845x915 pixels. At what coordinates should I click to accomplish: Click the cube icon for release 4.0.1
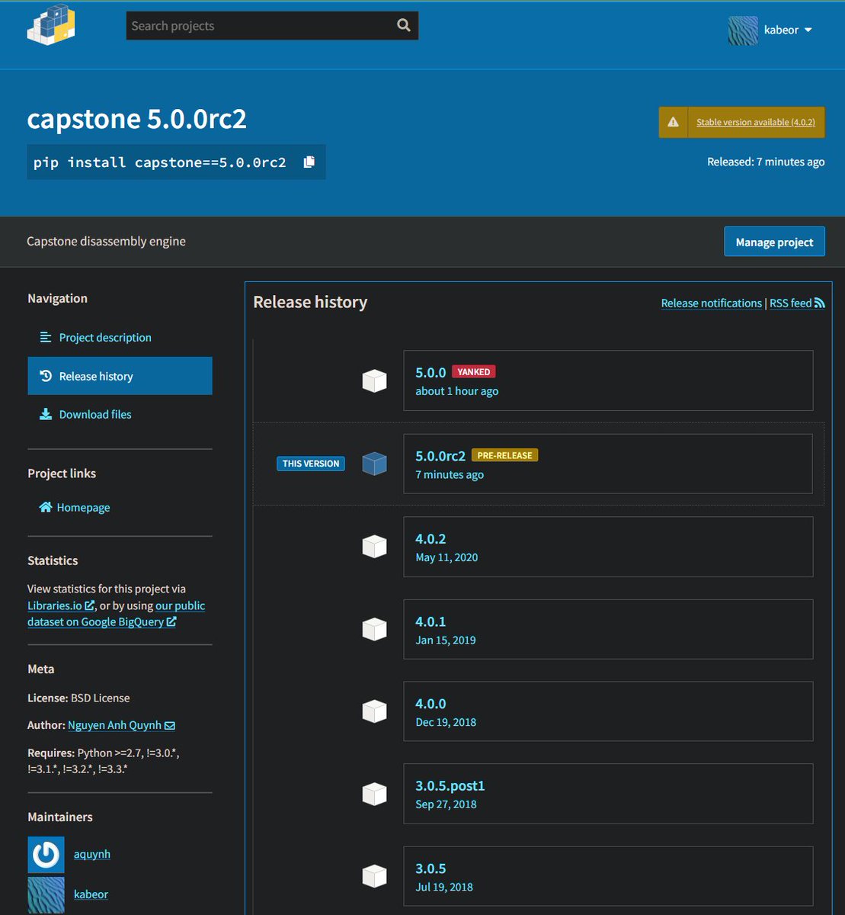pos(374,629)
